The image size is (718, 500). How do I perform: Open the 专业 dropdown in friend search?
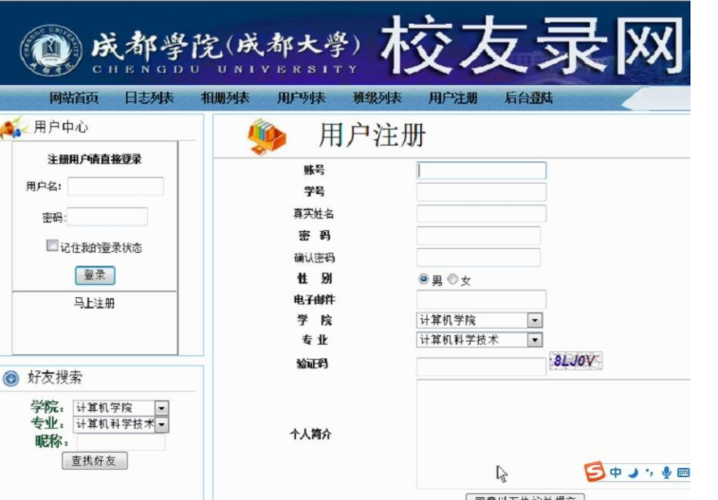120,424
